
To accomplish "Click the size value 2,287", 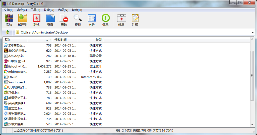I will (47, 72).
